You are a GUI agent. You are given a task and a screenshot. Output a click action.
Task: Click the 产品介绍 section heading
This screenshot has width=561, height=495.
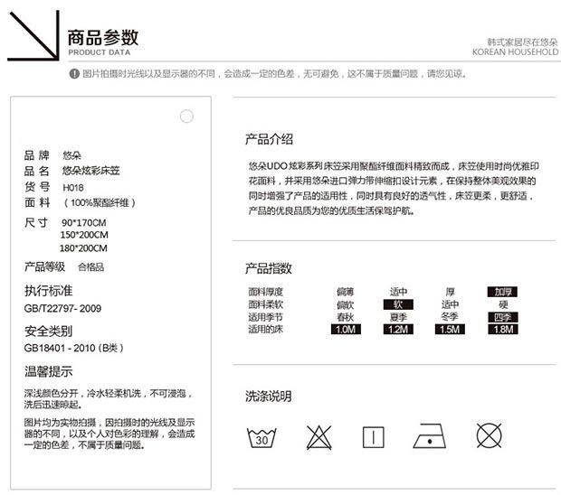click(x=269, y=139)
